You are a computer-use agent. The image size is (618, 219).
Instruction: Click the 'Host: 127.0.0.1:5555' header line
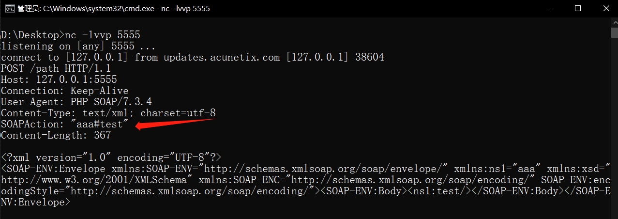[x=59, y=79]
